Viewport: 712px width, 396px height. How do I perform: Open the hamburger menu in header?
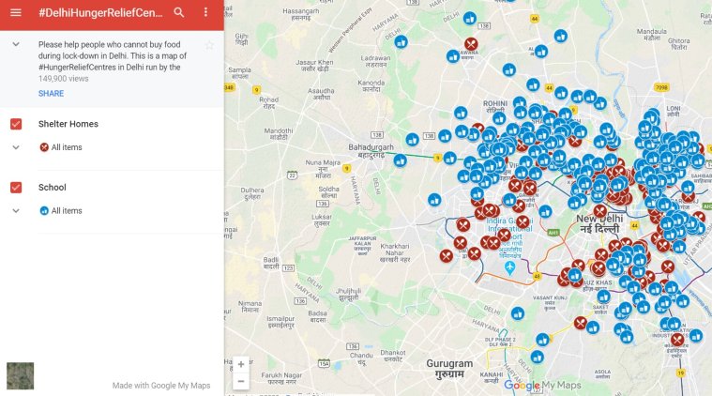[x=15, y=13]
